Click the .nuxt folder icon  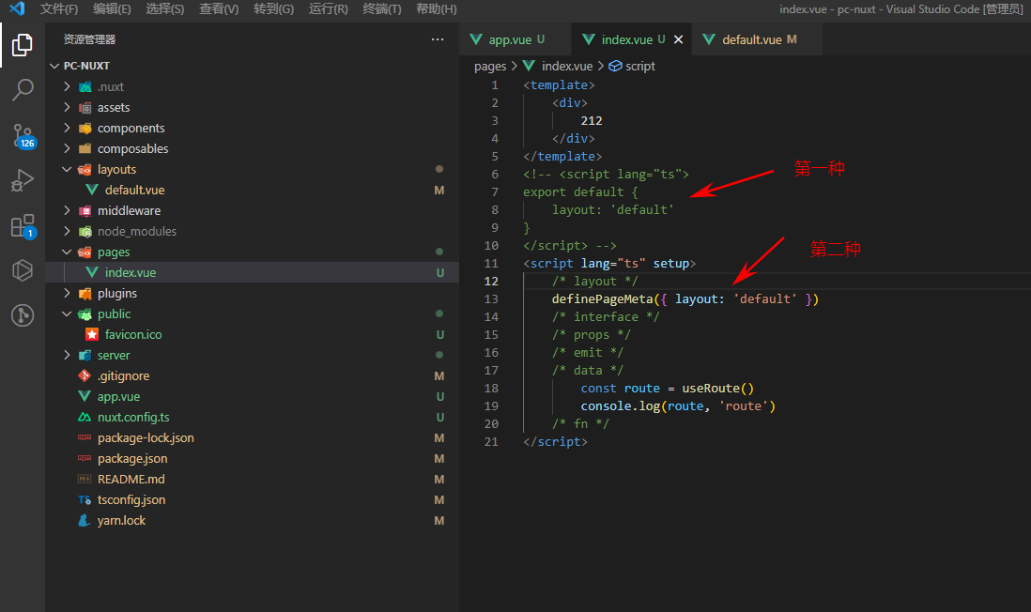click(85, 86)
